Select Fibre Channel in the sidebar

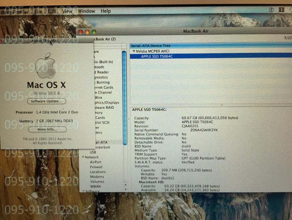(x=103, y=93)
